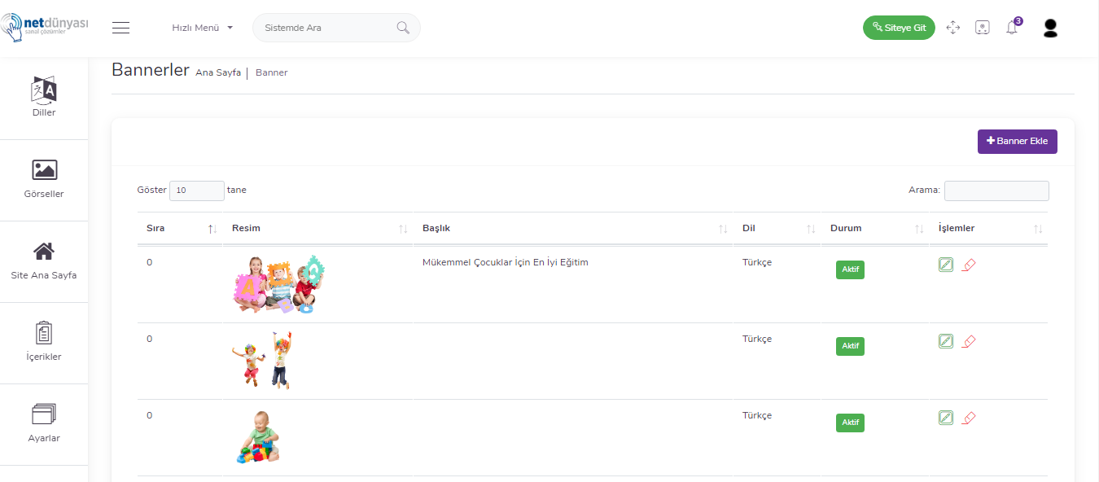1099x482 pixels.
Task: Open Görseller in the sidebar
Action: [44, 179]
